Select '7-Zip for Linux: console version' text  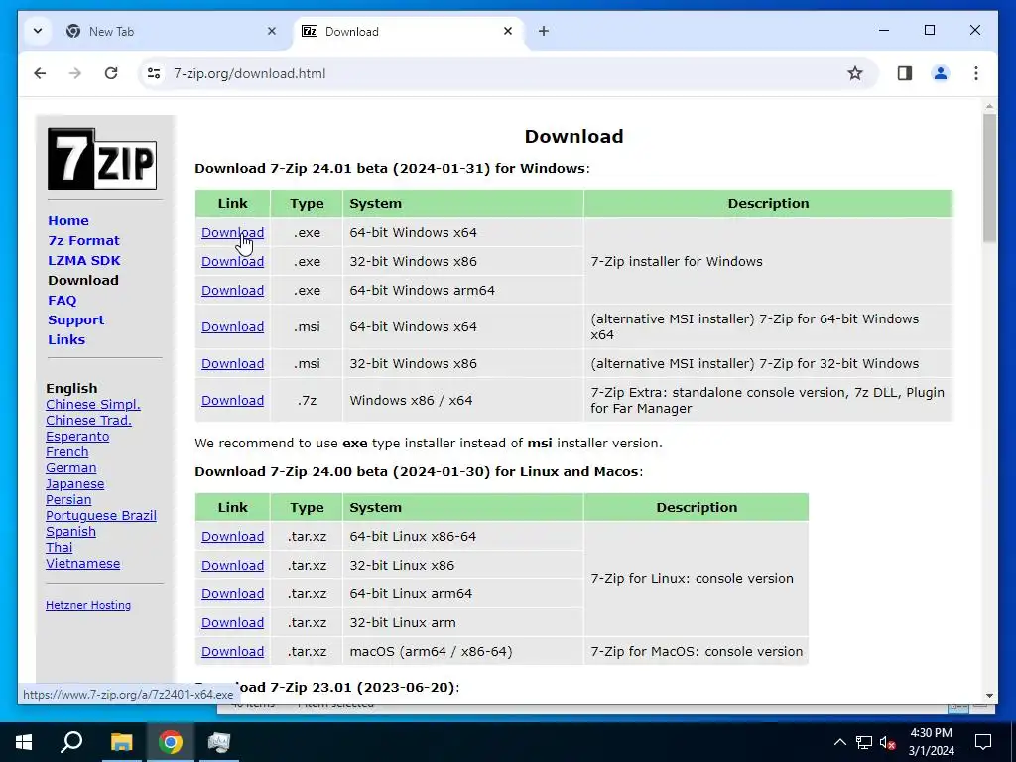click(692, 579)
